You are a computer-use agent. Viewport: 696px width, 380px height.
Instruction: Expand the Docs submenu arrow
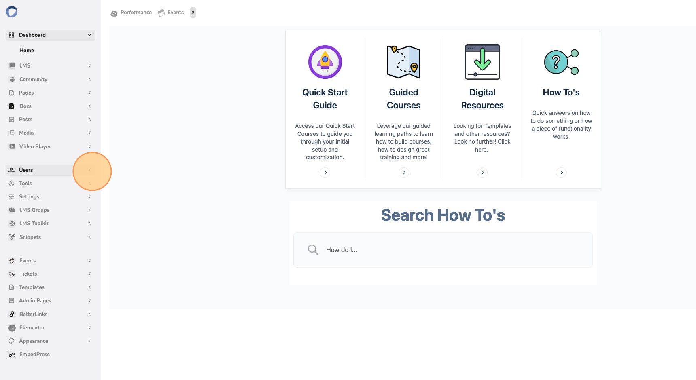[x=89, y=106]
